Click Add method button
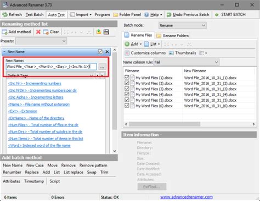The height and width of the screenshot is (201, 260). (16, 32)
